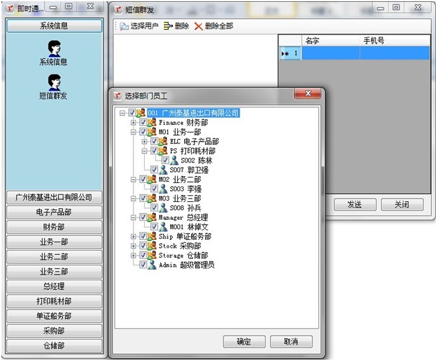The image size is (437, 361).
Task: Click the 确定 button
Action: point(244,341)
